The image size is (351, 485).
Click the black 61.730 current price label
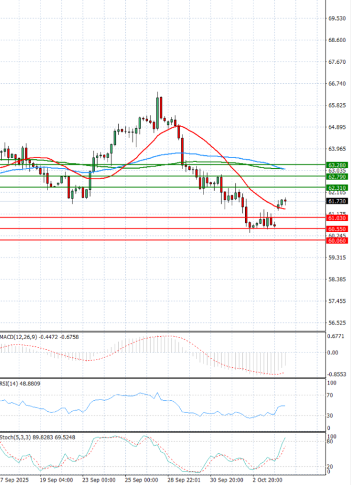[x=337, y=201]
